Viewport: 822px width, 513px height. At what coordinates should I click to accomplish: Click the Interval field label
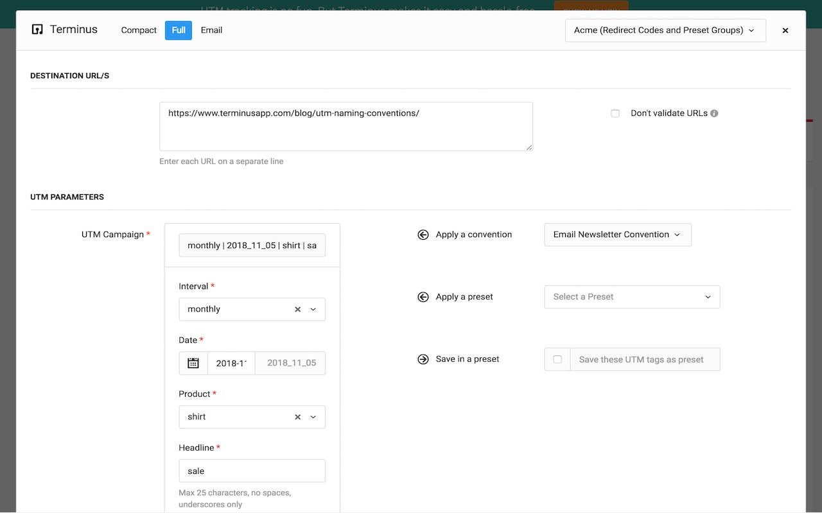193,286
